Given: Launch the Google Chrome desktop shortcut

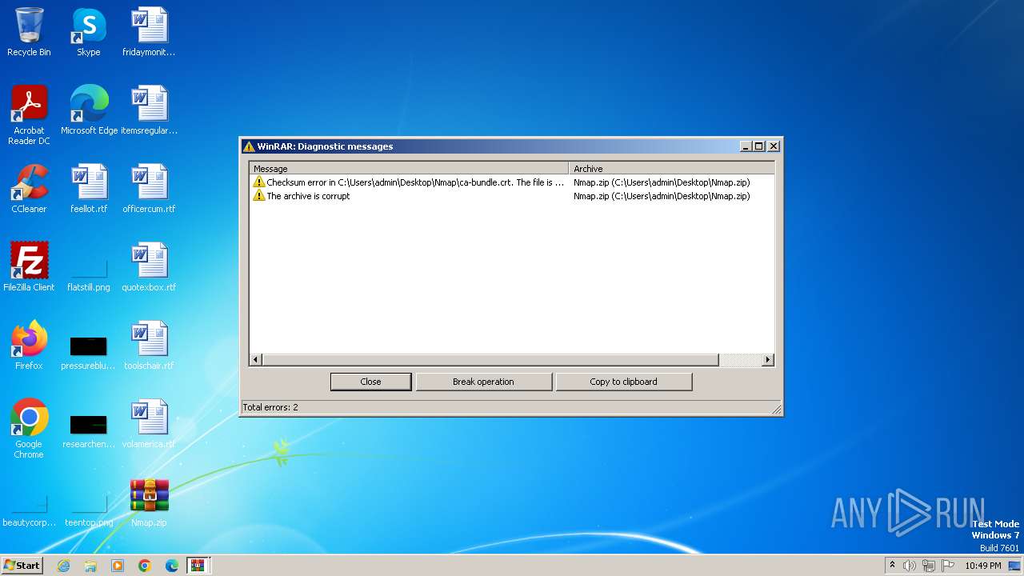Looking at the screenshot, I should tap(29, 429).
